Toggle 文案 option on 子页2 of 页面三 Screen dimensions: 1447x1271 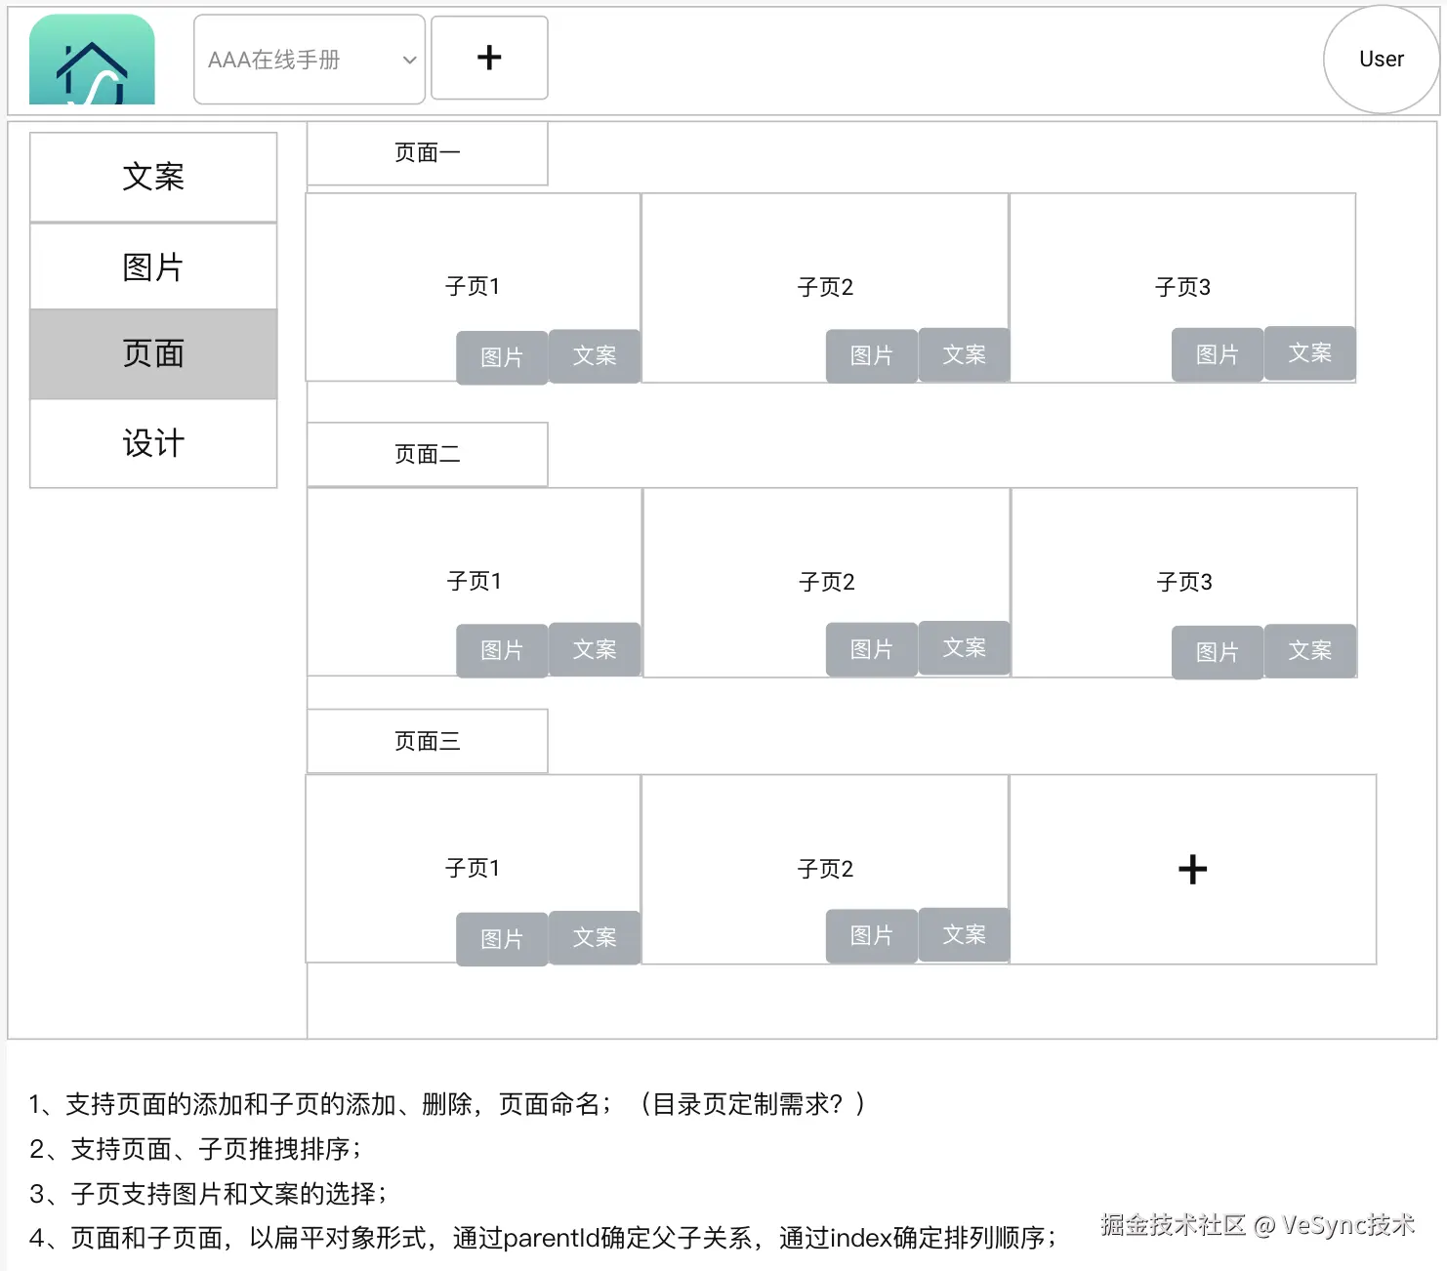pos(964,934)
